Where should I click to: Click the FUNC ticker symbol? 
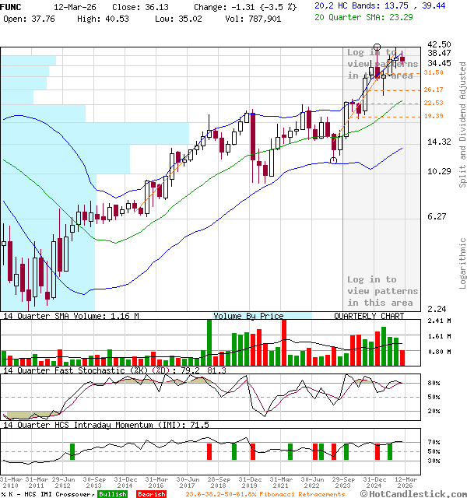coord(12,6)
